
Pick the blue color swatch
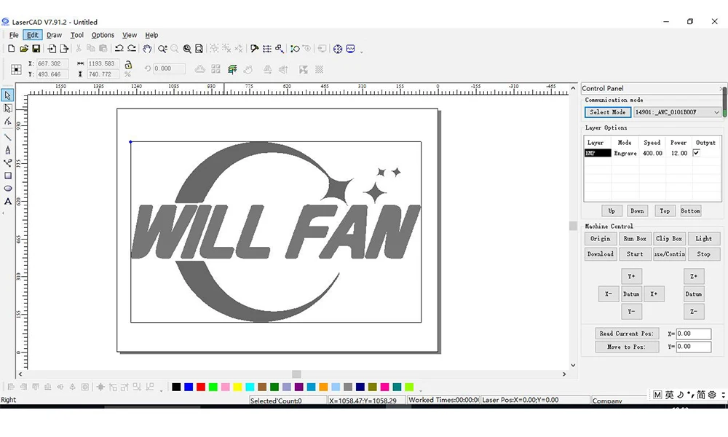click(189, 387)
